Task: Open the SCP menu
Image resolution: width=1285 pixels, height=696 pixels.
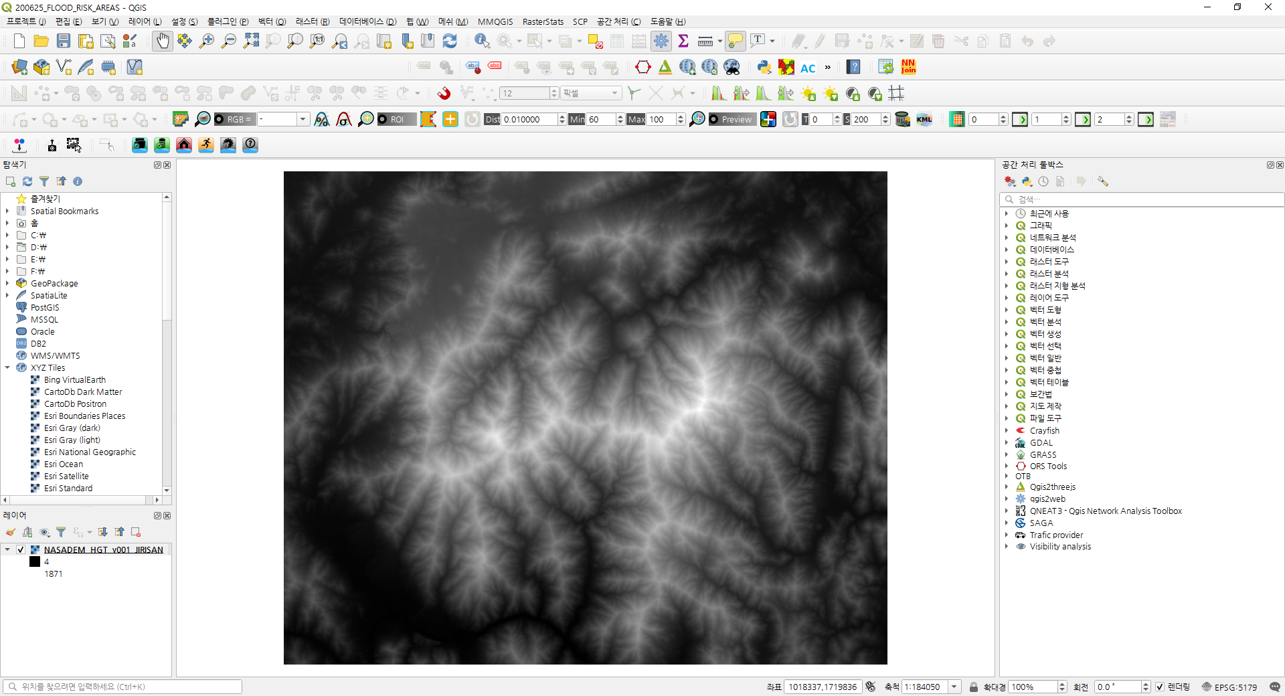Action: [x=580, y=21]
